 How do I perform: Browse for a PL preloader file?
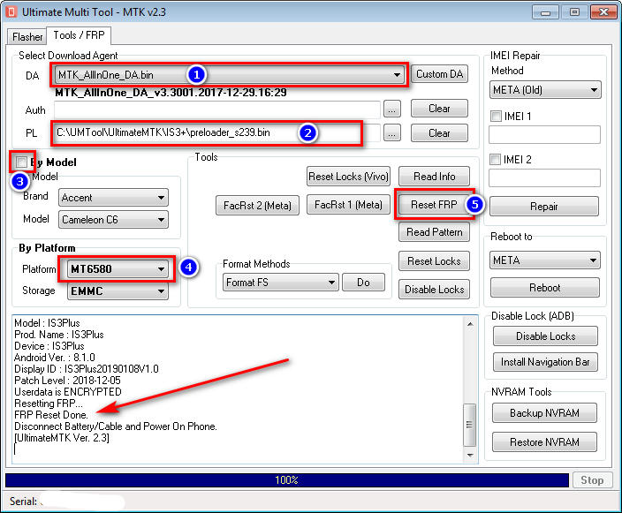tap(392, 133)
